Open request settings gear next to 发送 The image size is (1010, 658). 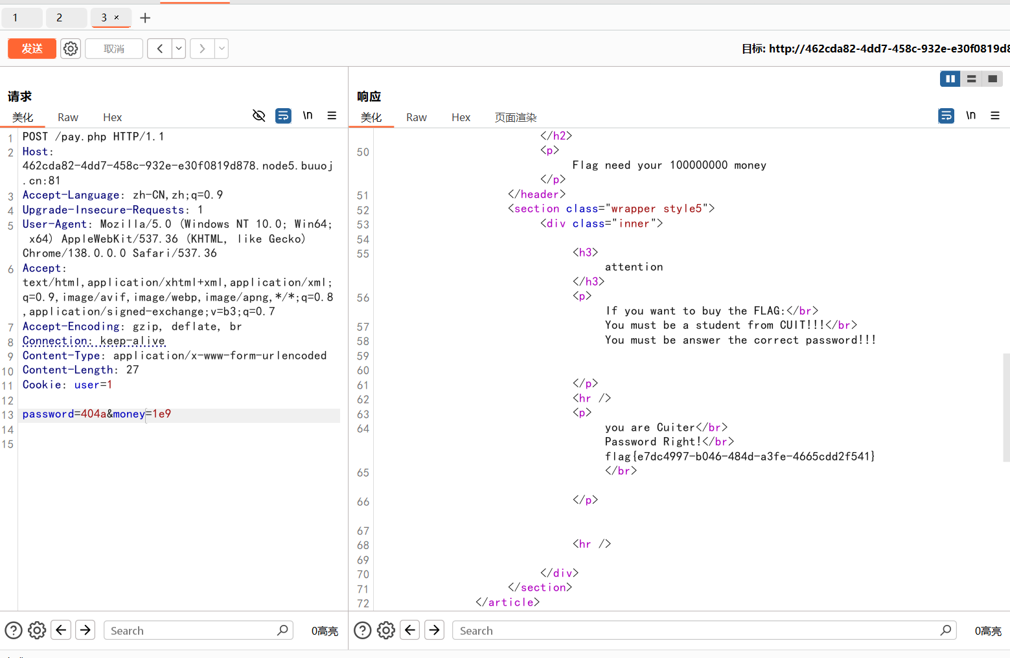pyautogui.click(x=71, y=49)
